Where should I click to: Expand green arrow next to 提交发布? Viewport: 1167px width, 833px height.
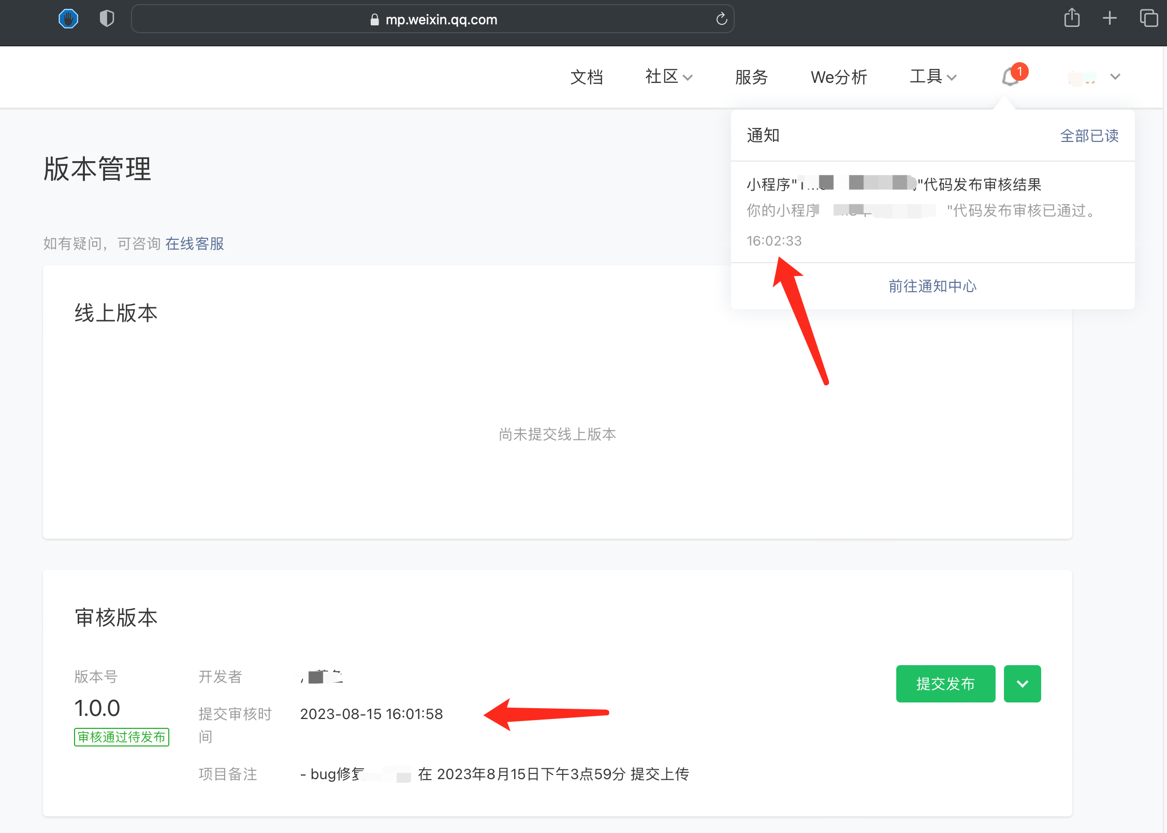click(1022, 684)
